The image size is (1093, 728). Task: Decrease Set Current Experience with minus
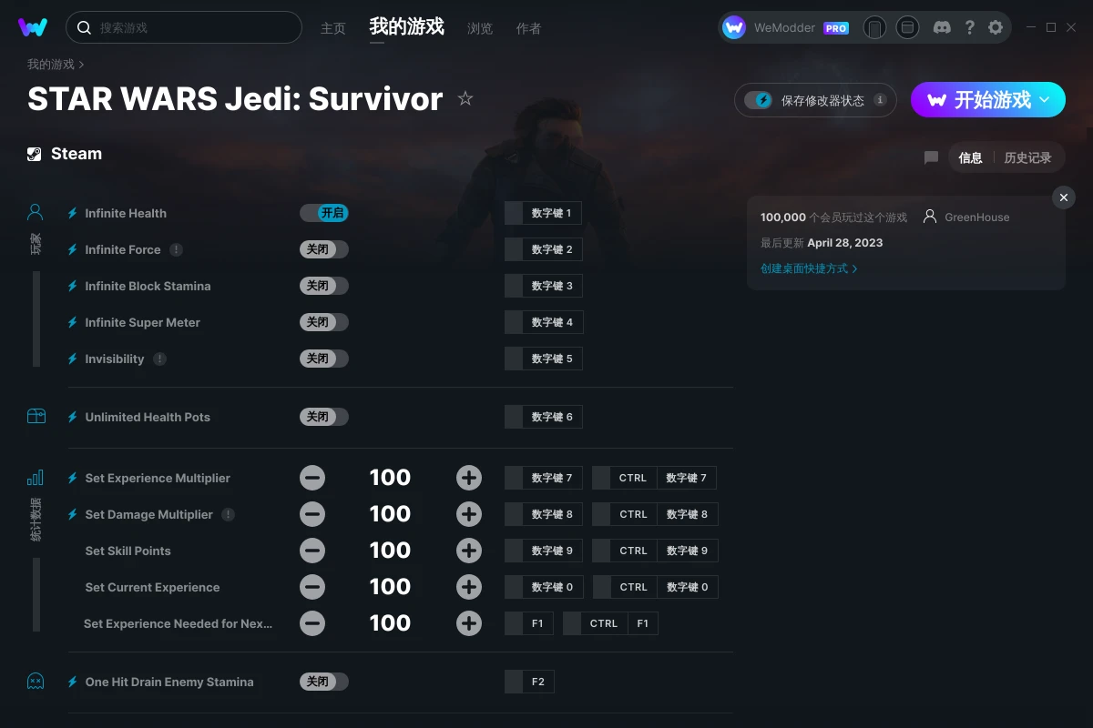(x=312, y=587)
